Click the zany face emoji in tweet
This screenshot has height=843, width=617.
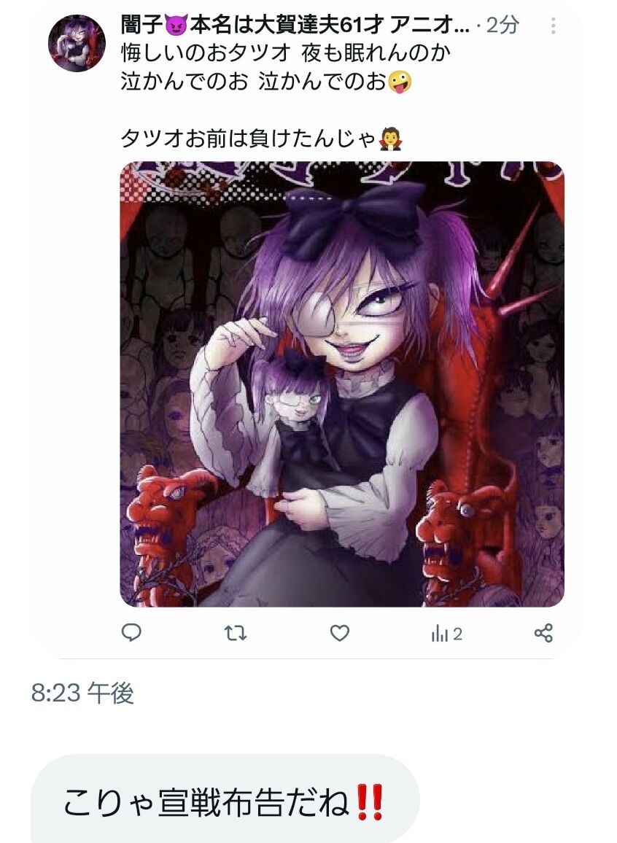399,82
